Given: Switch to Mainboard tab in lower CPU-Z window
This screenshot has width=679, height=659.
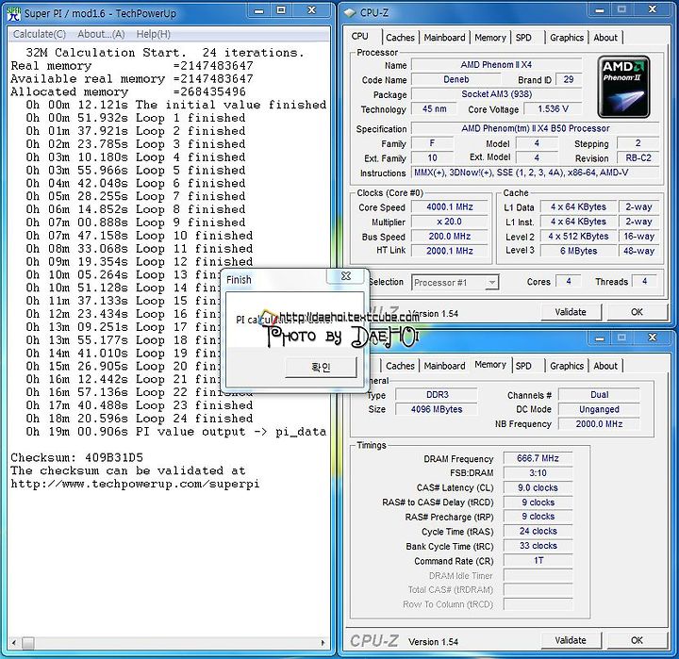Looking at the screenshot, I should click(x=444, y=366).
